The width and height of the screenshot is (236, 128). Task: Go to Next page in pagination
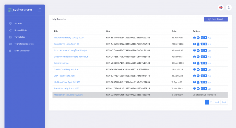pos(217,102)
